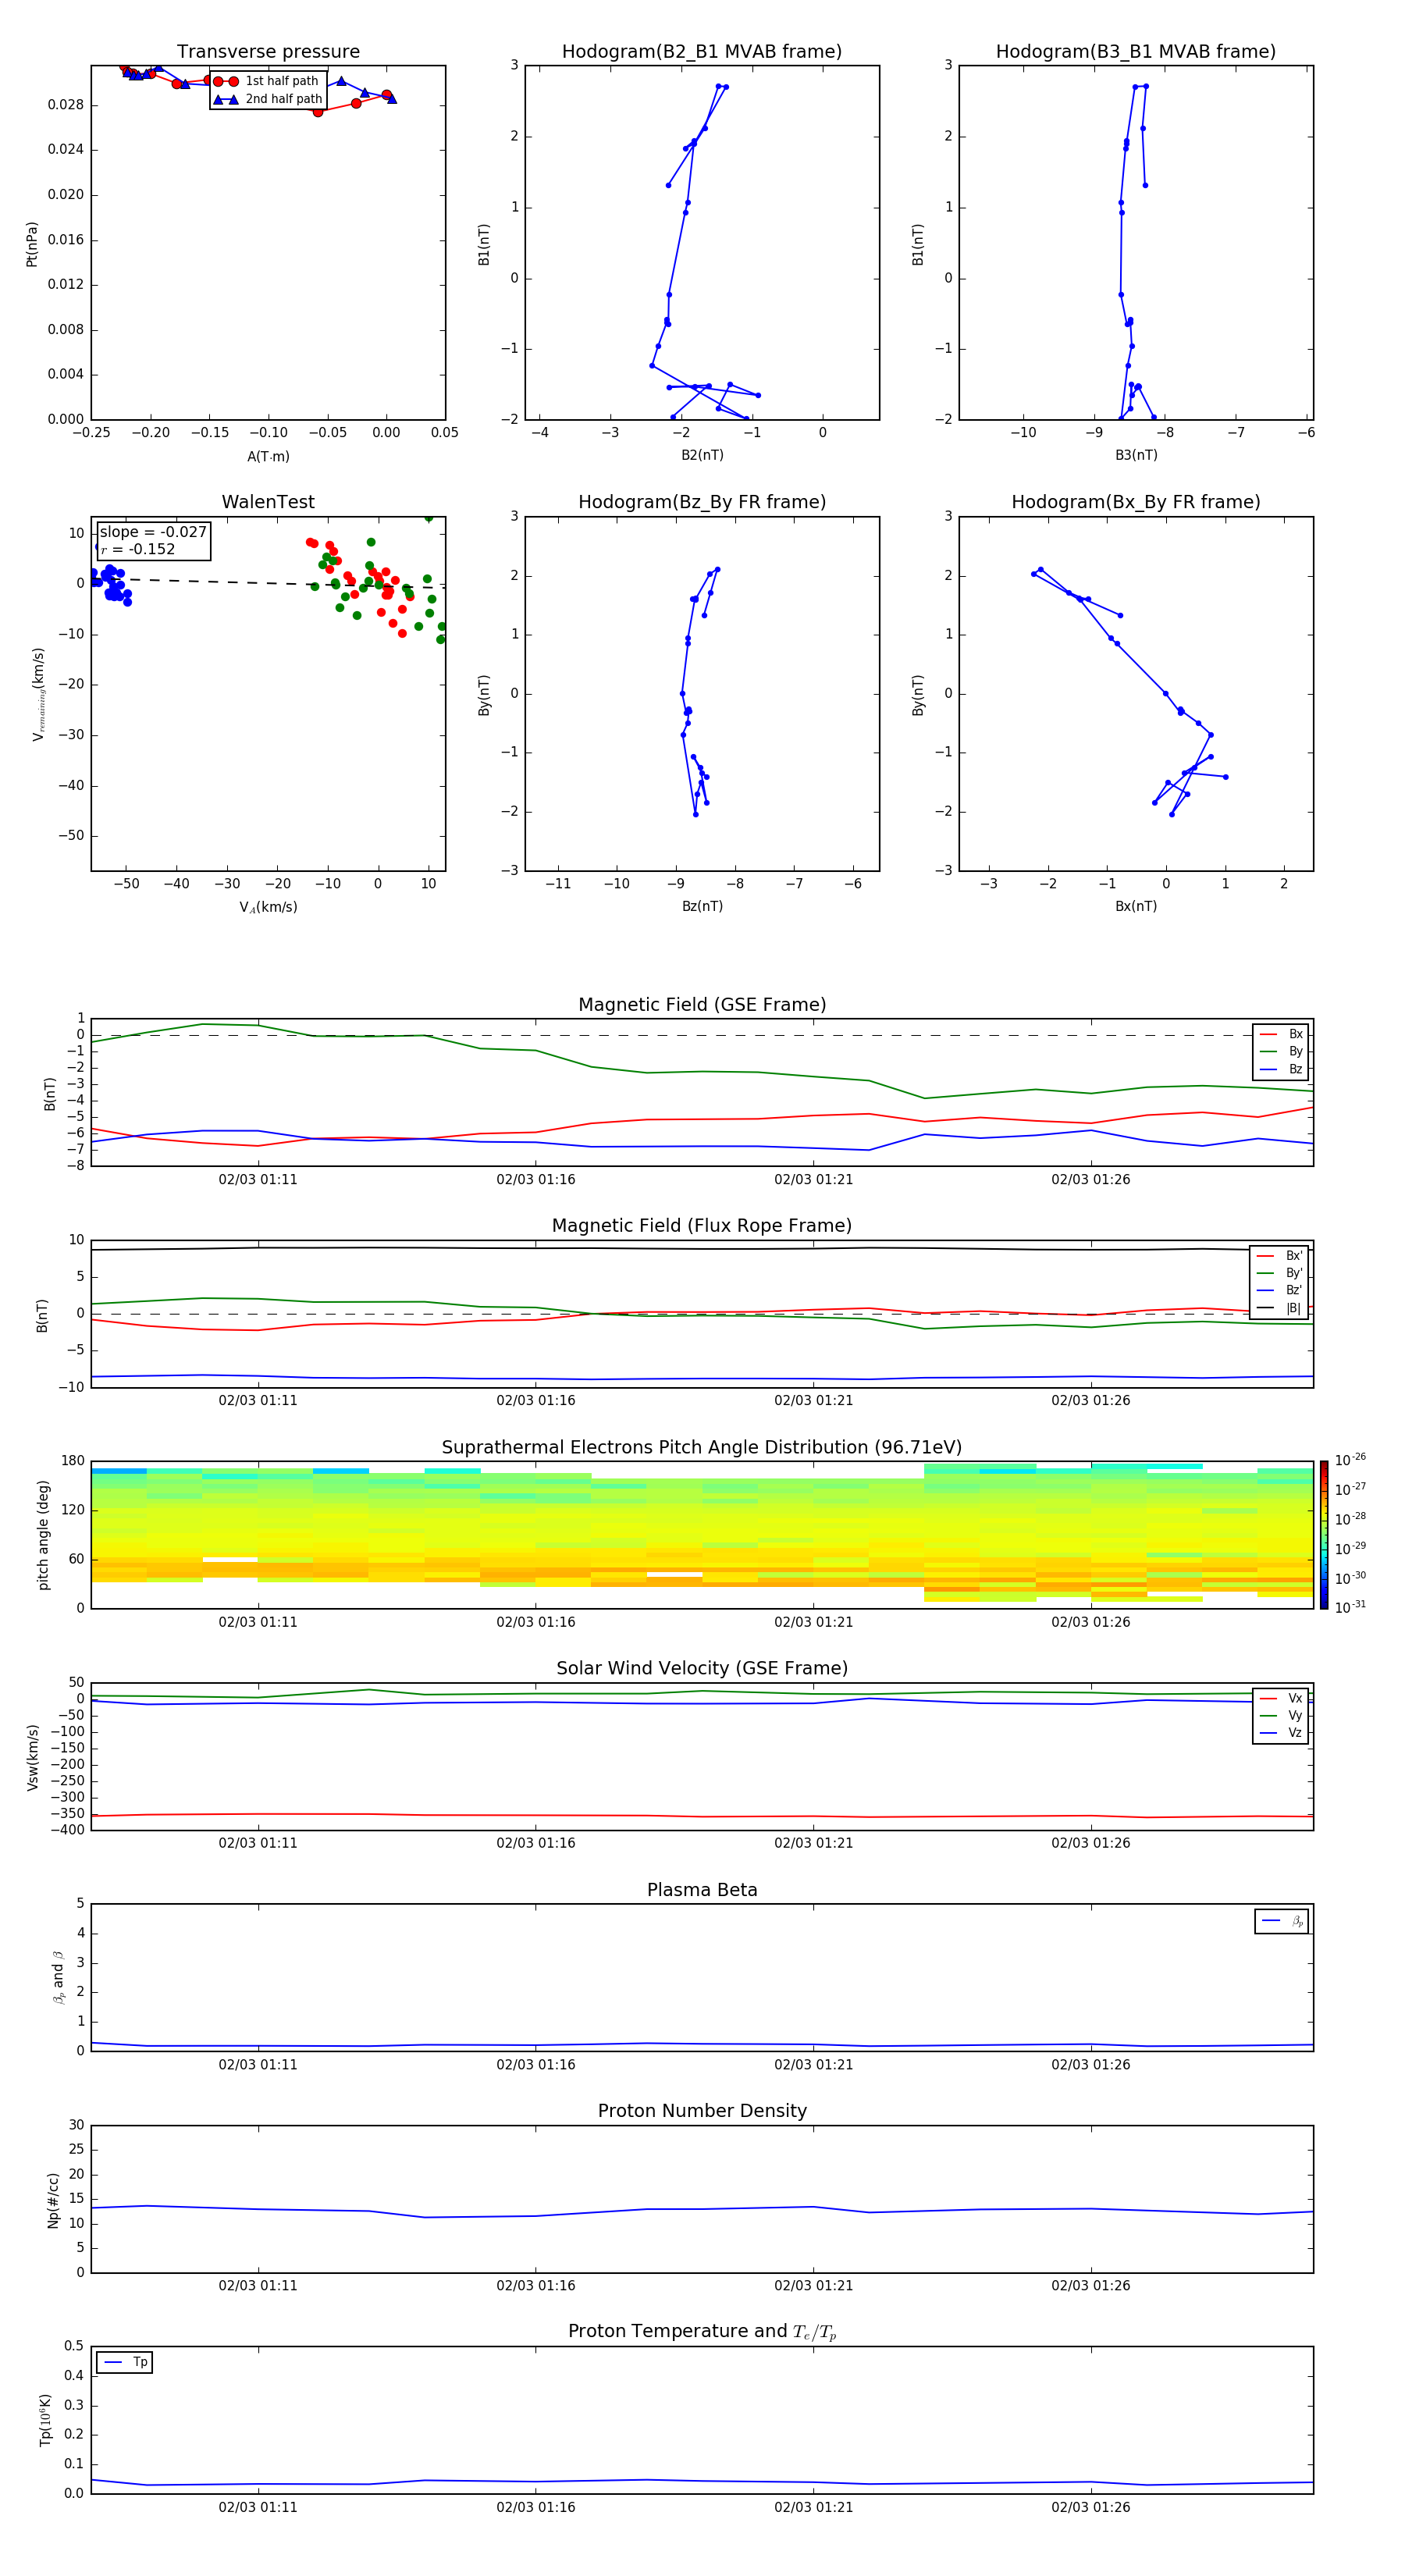The height and width of the screenshot is (2576, 1405).
Task: Click the 'Hodogram(B2_B1 MVAB frame)' title
Action: click(x=702, y=52)
